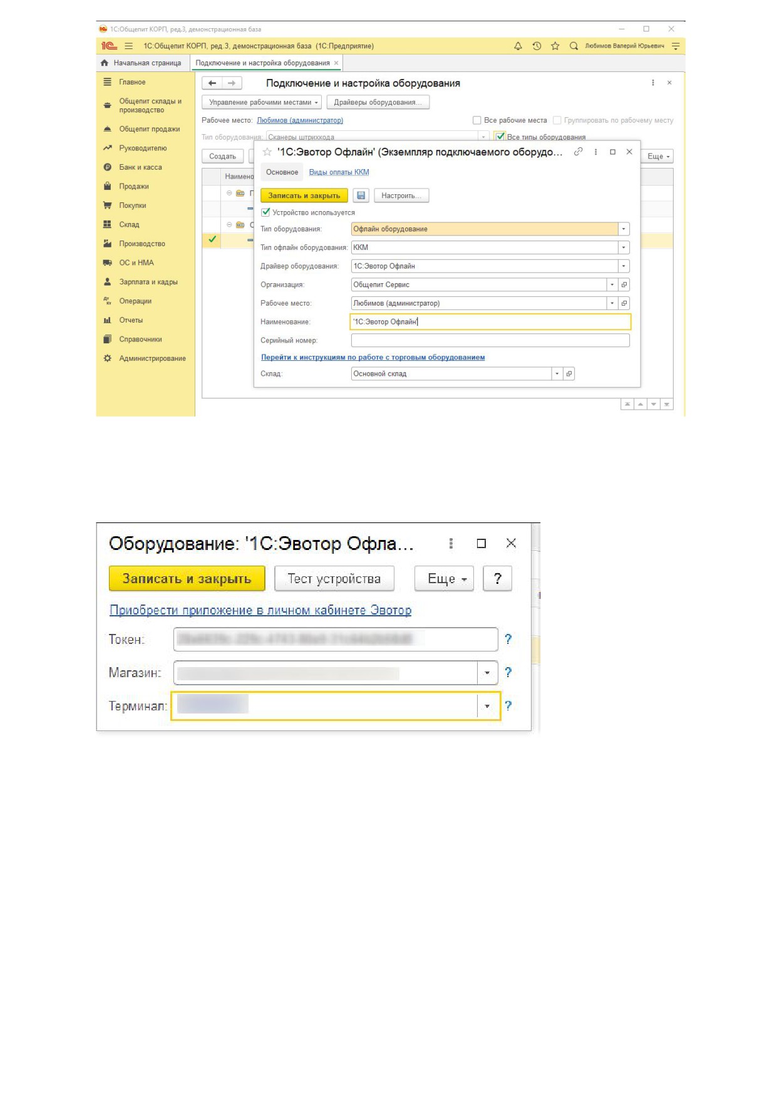777x1100 pixels.
Task: Copy link icon in device dialog header
Action: (x=579, y=152)
